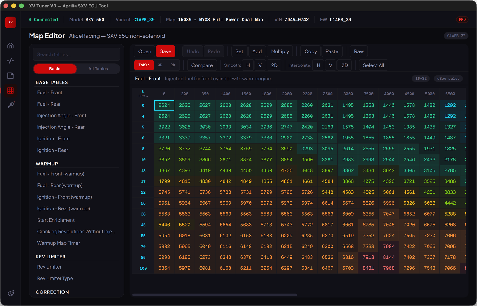Viewport: 477px width, 306px height.
Task: Click the Redo button
Action: tap(214, 51)
